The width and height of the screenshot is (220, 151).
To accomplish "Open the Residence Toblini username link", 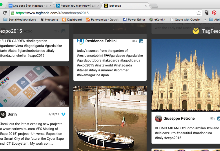I will click(x=101, y=41).
